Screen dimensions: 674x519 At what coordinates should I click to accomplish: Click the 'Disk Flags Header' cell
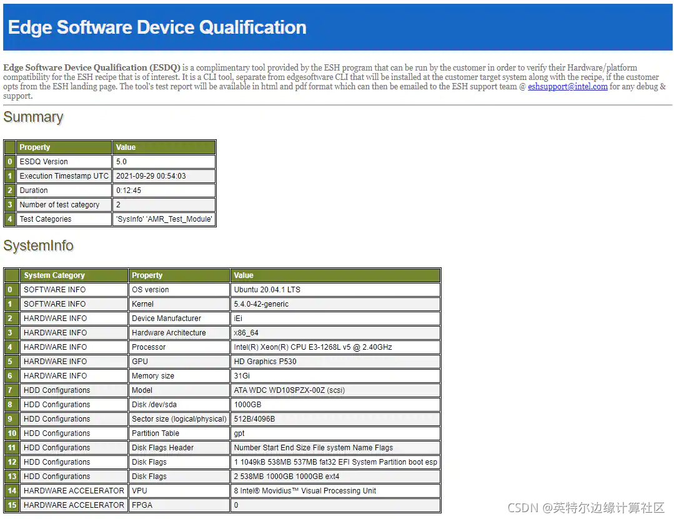pyautogui.click(x=179, y=448)
